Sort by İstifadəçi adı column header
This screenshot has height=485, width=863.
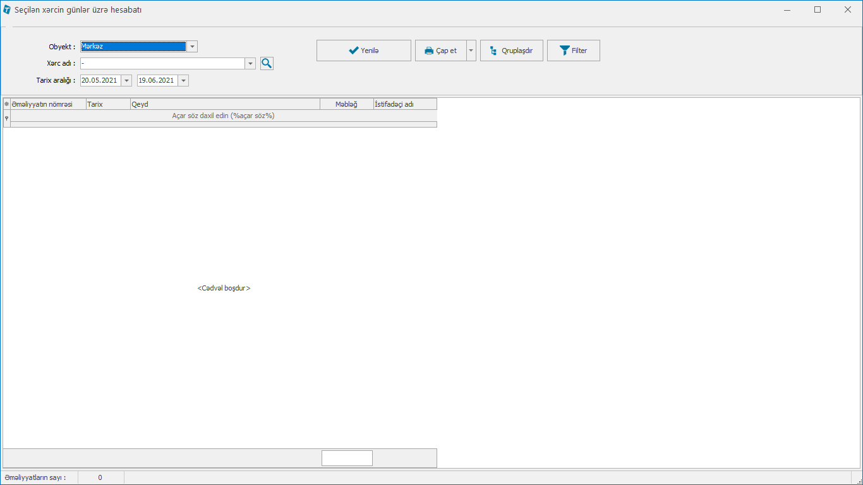(x=404, y=104)
